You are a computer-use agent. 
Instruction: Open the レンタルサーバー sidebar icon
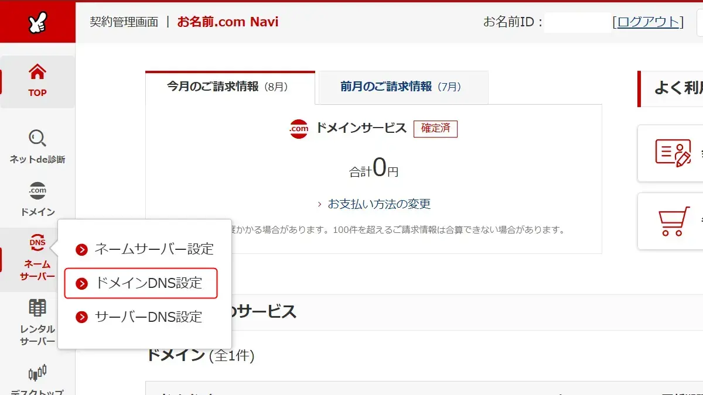coord(37,308)
